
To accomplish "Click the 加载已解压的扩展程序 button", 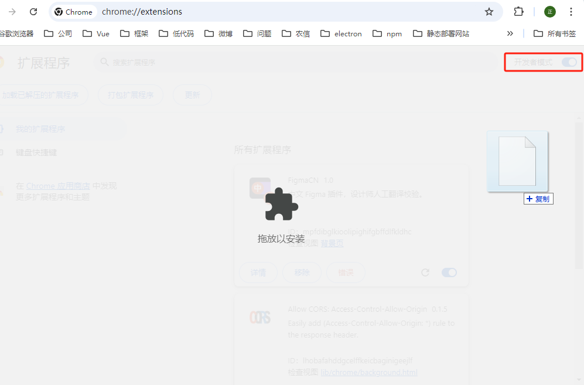I will tap(41, 95).
